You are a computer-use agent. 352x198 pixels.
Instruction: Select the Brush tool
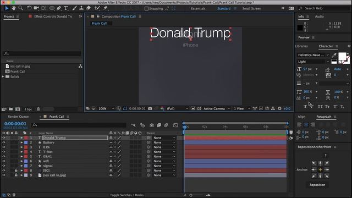tap(74, 8)
